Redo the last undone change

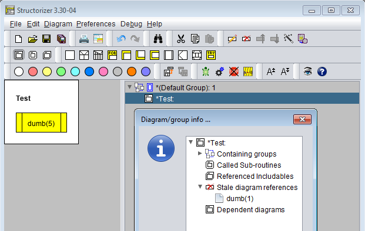click(x=135, y=39)
